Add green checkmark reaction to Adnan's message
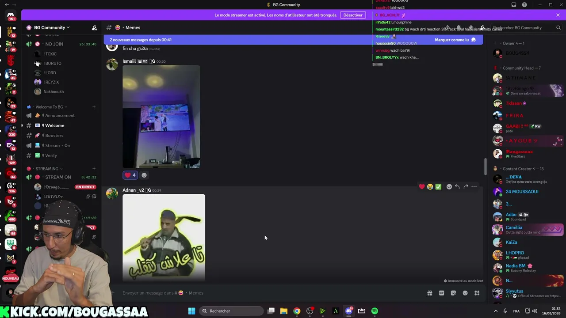Viewport: 566px width, 318px height. point(438,187)
